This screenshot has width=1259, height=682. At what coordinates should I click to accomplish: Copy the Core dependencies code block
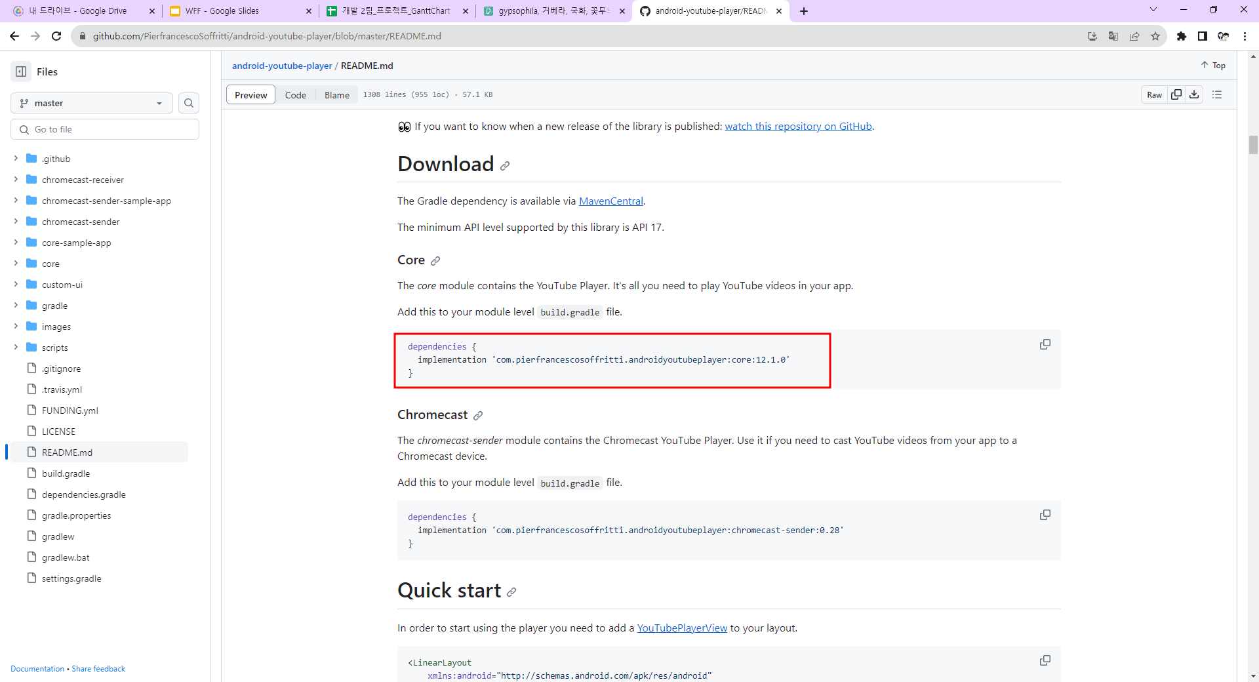(x=1045, y=344)
